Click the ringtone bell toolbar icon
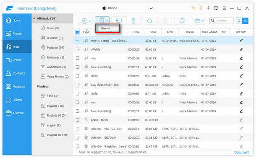This screenshot has width=256, height=158. (x=166, y=20)
